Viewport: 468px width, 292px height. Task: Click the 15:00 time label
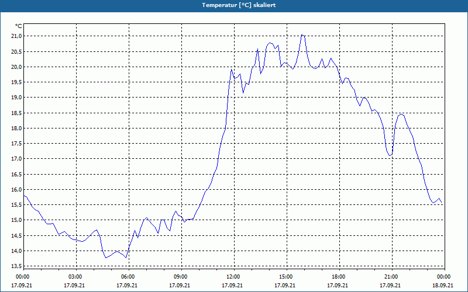pyautogui.click(x=287, y=277)
